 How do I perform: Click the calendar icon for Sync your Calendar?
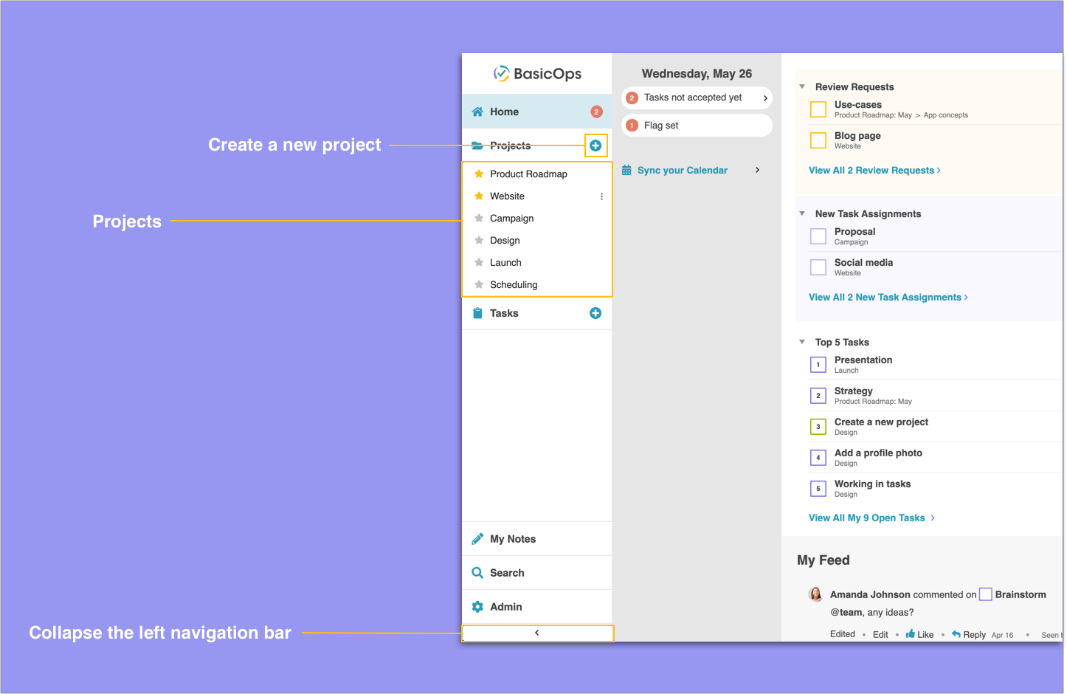626,171
